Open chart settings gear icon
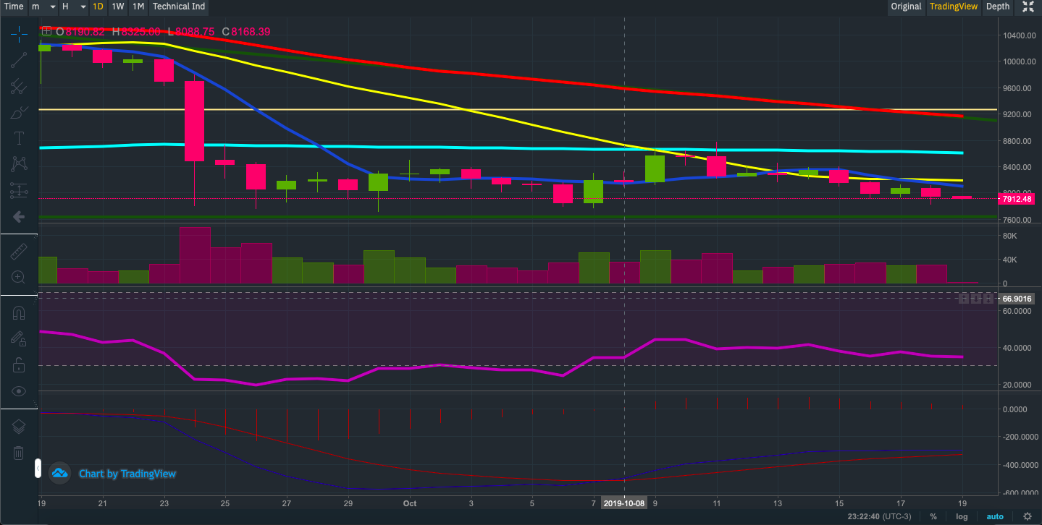The width and height of the screenshot is (1042, 525). pos(1028,516)
